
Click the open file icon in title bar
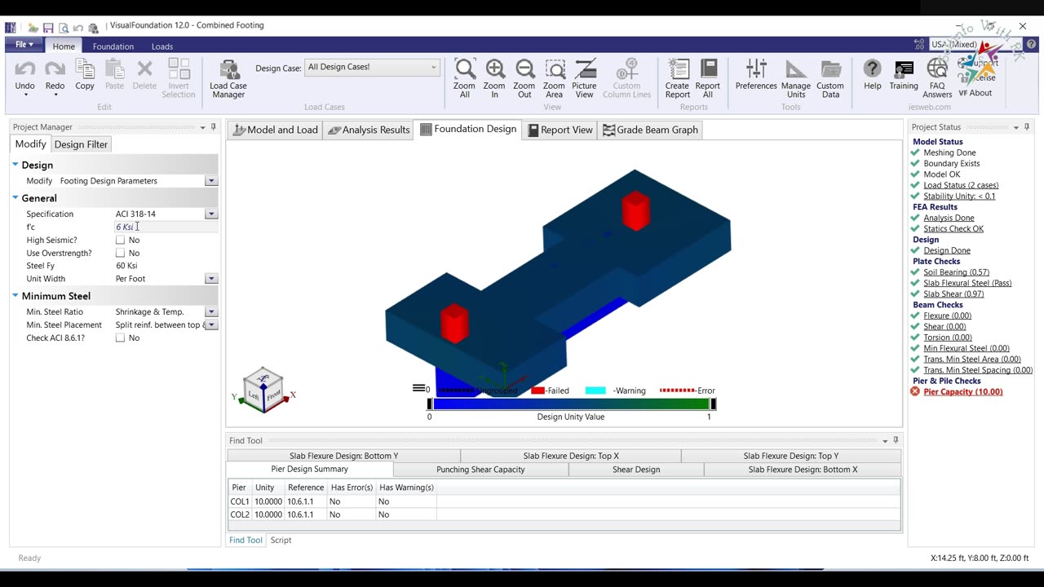pos(33,28)
